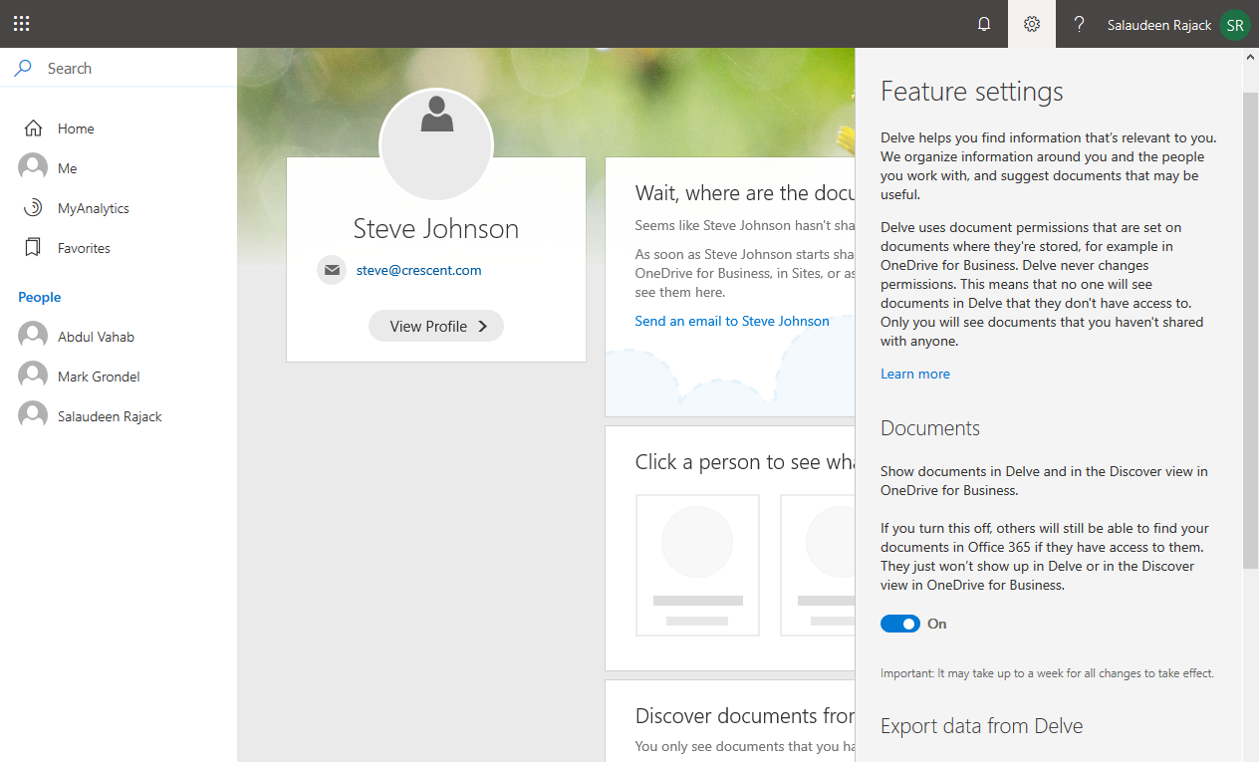Expand View Profile with the chevron arrow
This screenshot has height=762, width=1259.
(481, 326)
